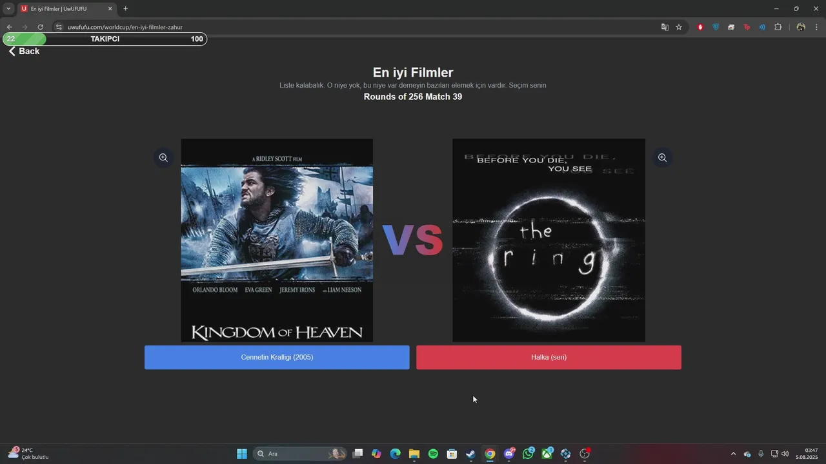The height and width of the screenshot is (464, 826).
Task: Open Microsoft Edge from the taskbar
Action: (395, 454)
